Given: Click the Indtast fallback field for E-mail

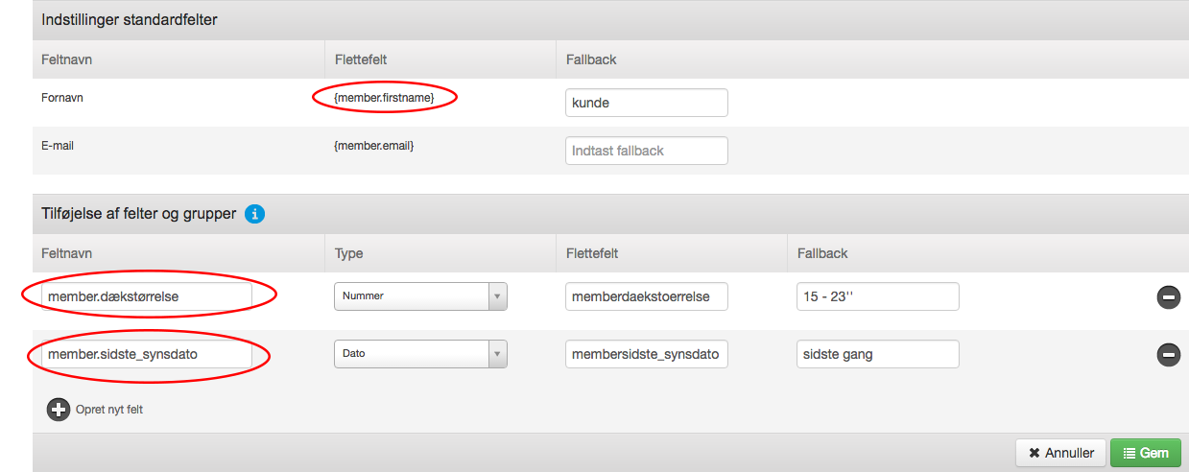Looking at the screenshot, I should click(647, 151).
